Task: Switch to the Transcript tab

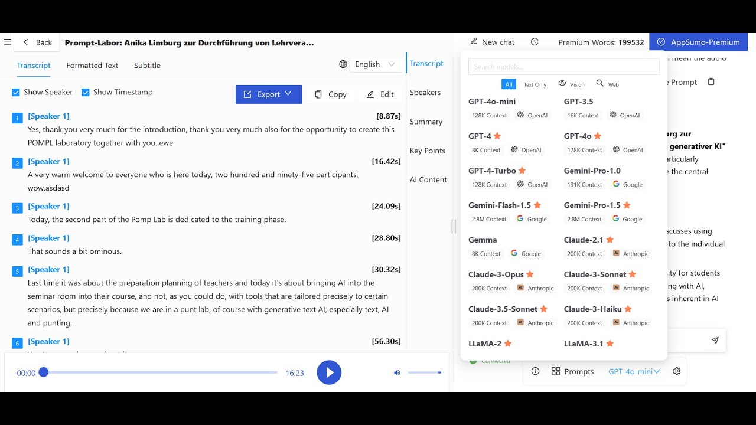Action: coord(34,66)
